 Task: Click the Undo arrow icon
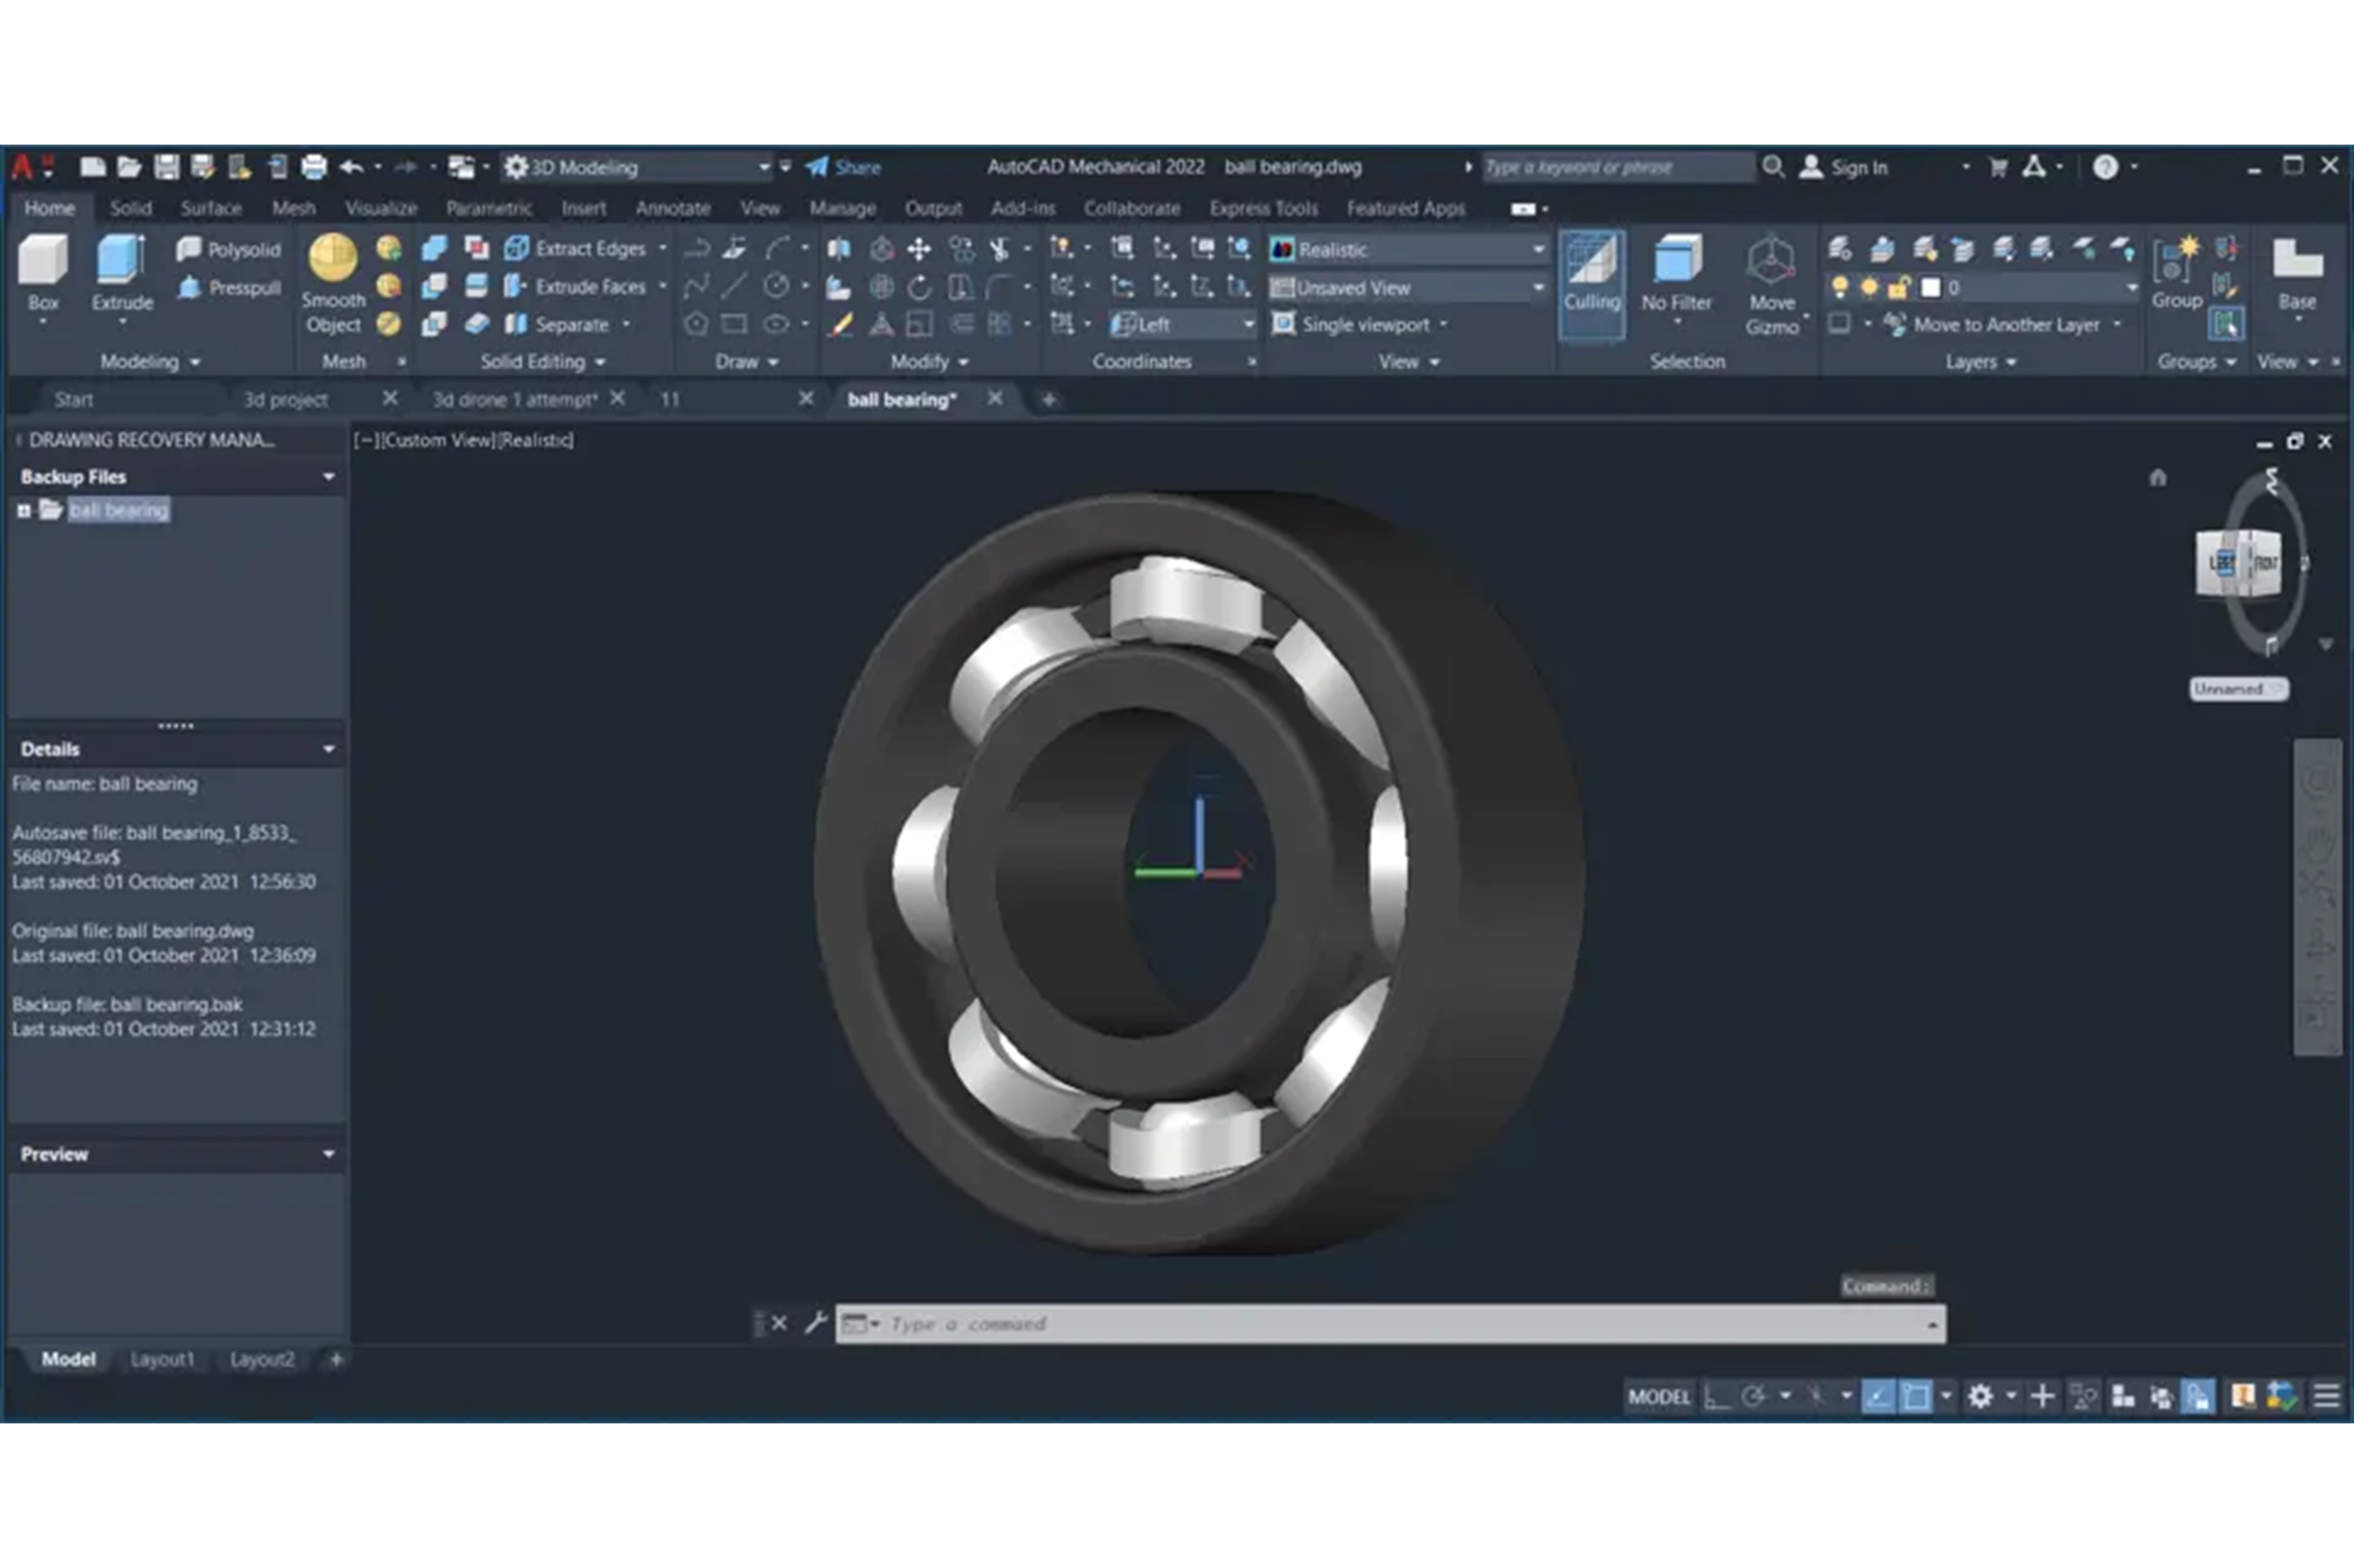[351, 167]
